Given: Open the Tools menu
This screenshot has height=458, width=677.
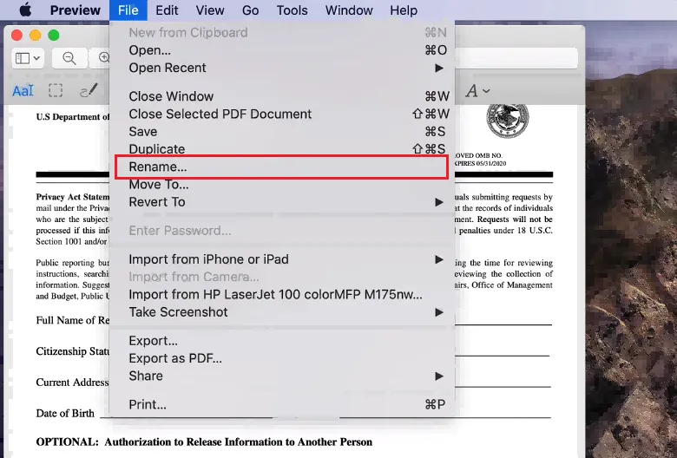Looking at the screenshot, I should coord(292,10).
